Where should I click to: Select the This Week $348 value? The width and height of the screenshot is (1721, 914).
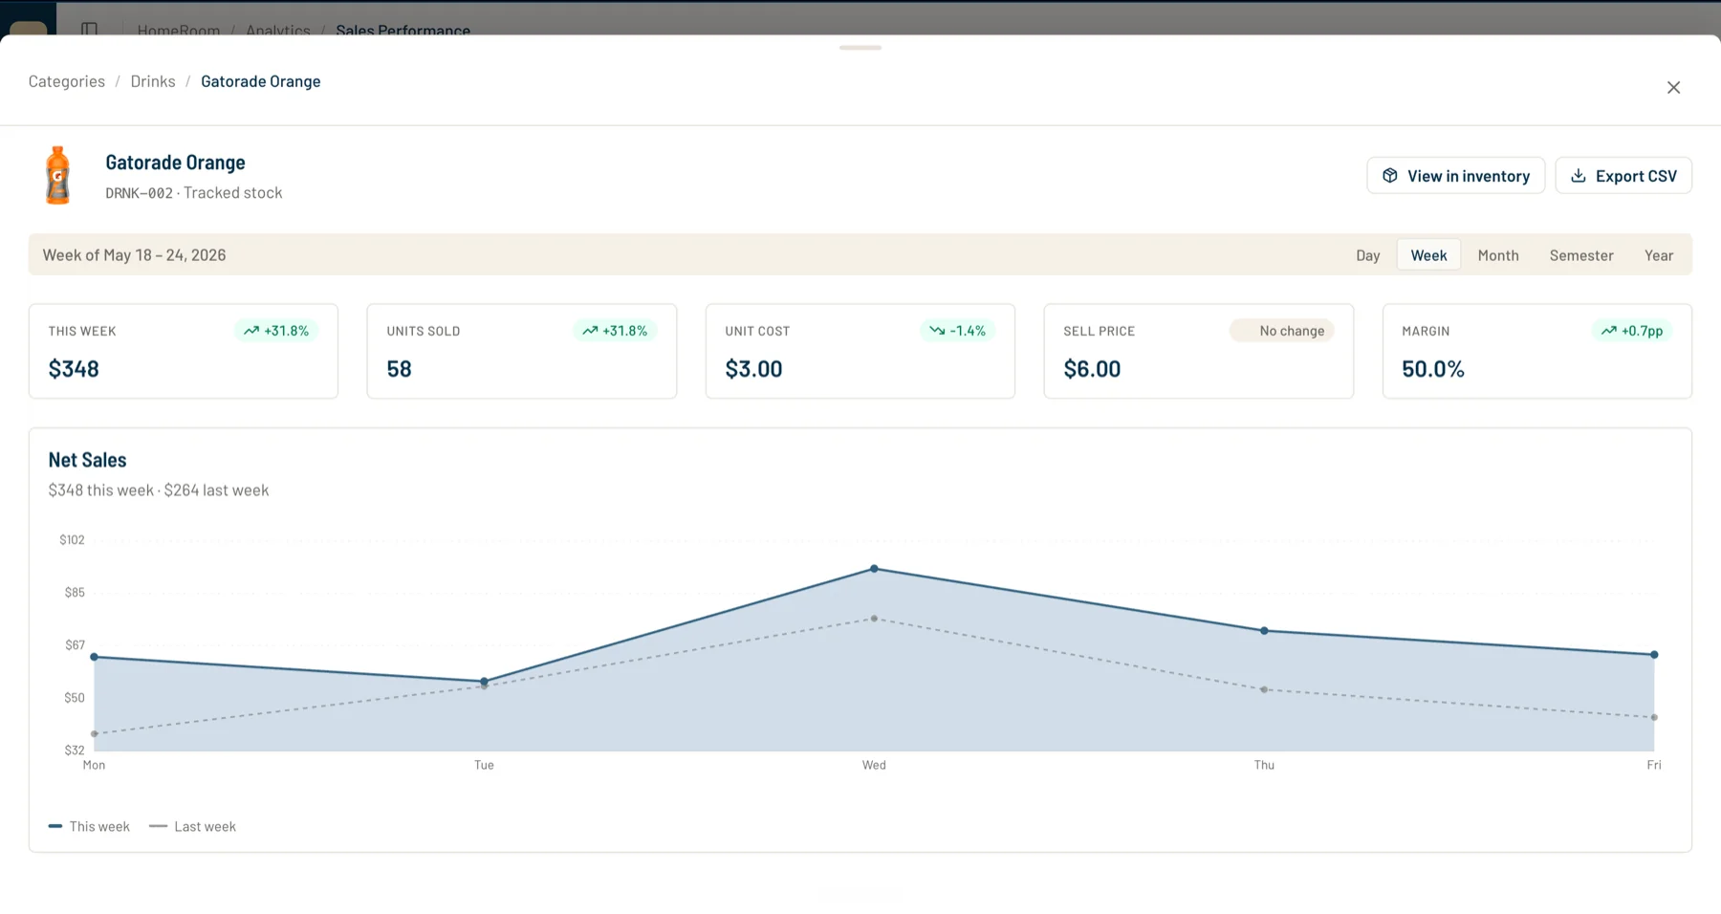74,369
